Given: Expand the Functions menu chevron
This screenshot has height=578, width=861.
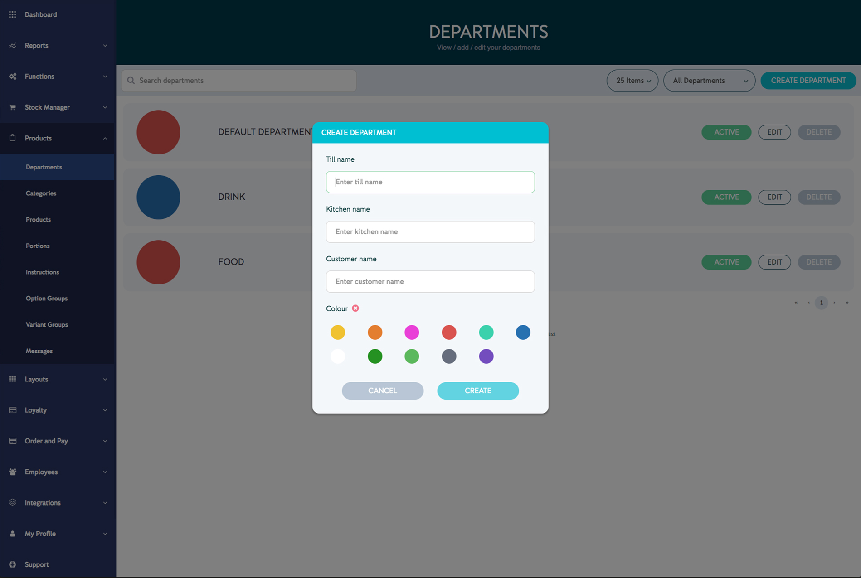Looking at the screenshot, I should (105, 76).
